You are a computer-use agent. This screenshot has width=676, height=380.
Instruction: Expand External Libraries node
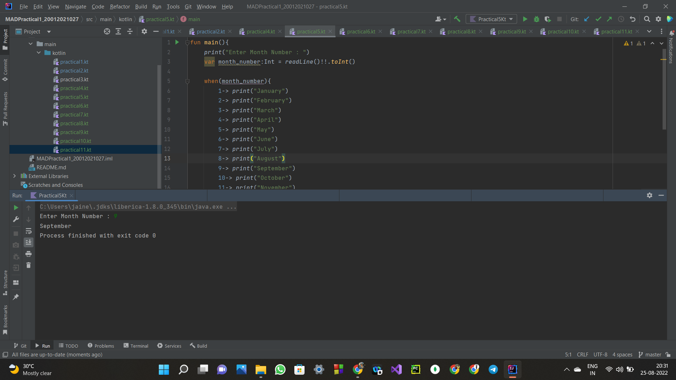tap(14, 176)
